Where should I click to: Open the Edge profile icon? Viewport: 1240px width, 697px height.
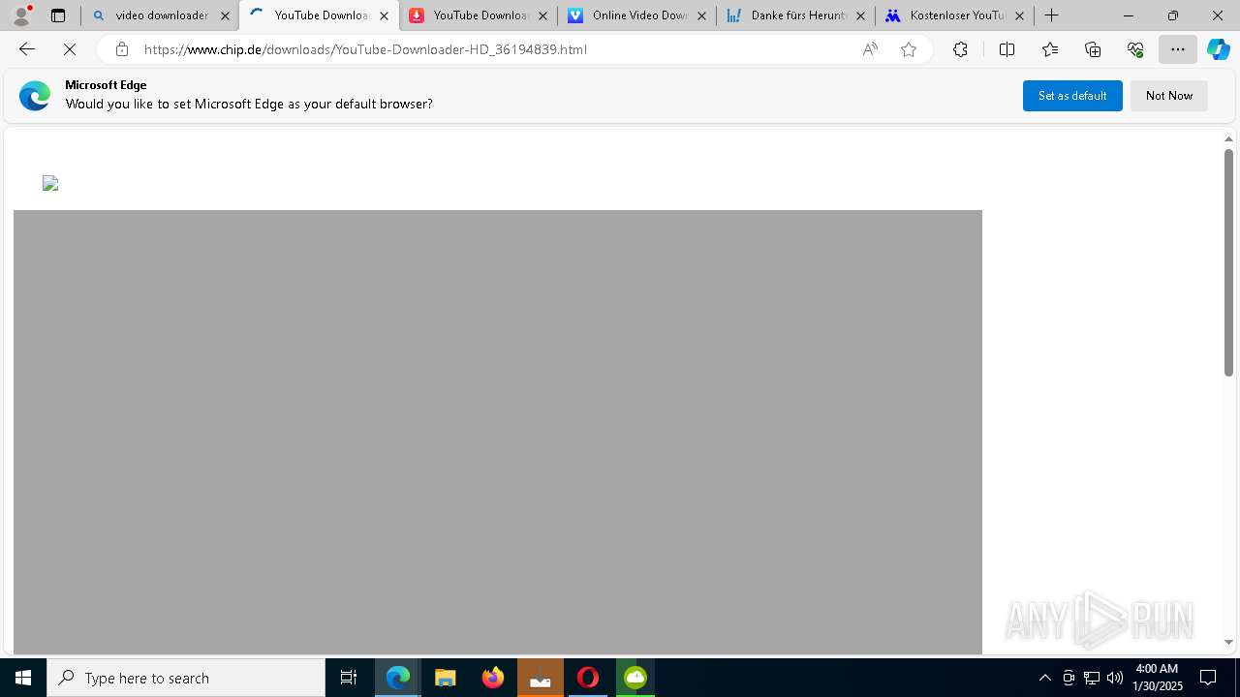tap(21, 15)
